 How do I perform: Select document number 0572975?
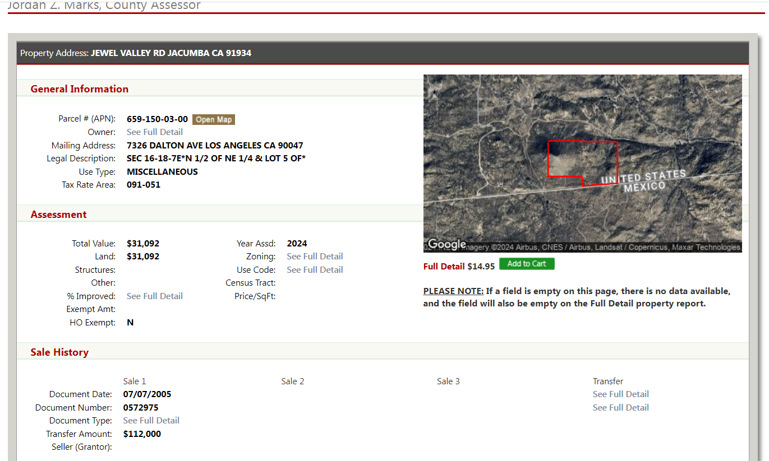pos(141,408)
